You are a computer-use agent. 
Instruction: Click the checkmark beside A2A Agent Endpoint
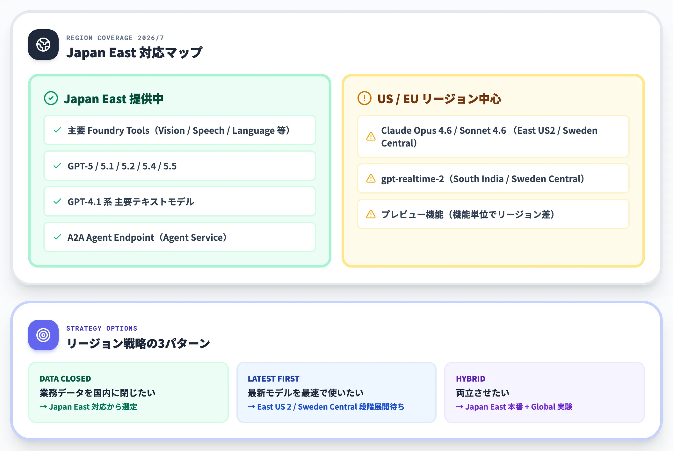tap(57, 237)
